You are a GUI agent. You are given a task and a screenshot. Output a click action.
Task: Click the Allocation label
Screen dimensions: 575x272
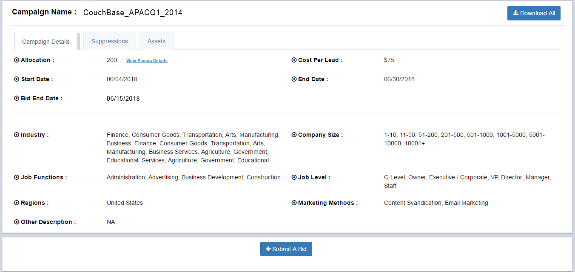tap(37, 60)
